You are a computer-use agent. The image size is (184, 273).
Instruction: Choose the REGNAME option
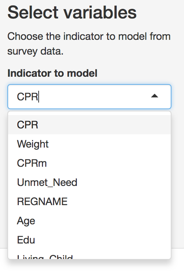(x=89, y=201)
